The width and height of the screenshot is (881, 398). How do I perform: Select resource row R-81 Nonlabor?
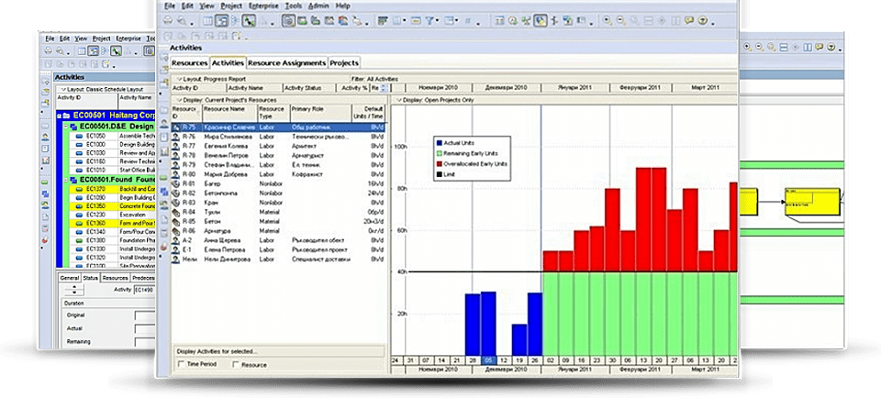coord(279,183)
